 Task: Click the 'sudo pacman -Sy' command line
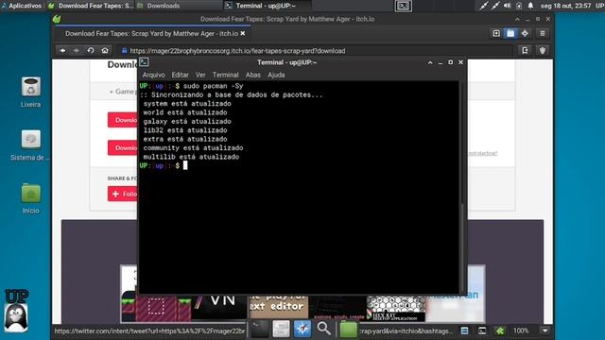[213, 86]
